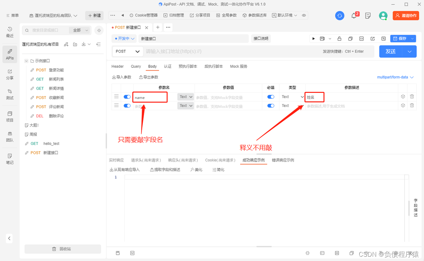Click the cube icon in name row
The width and height of the screenshot is (424, 261).
[x=403, y=97]
